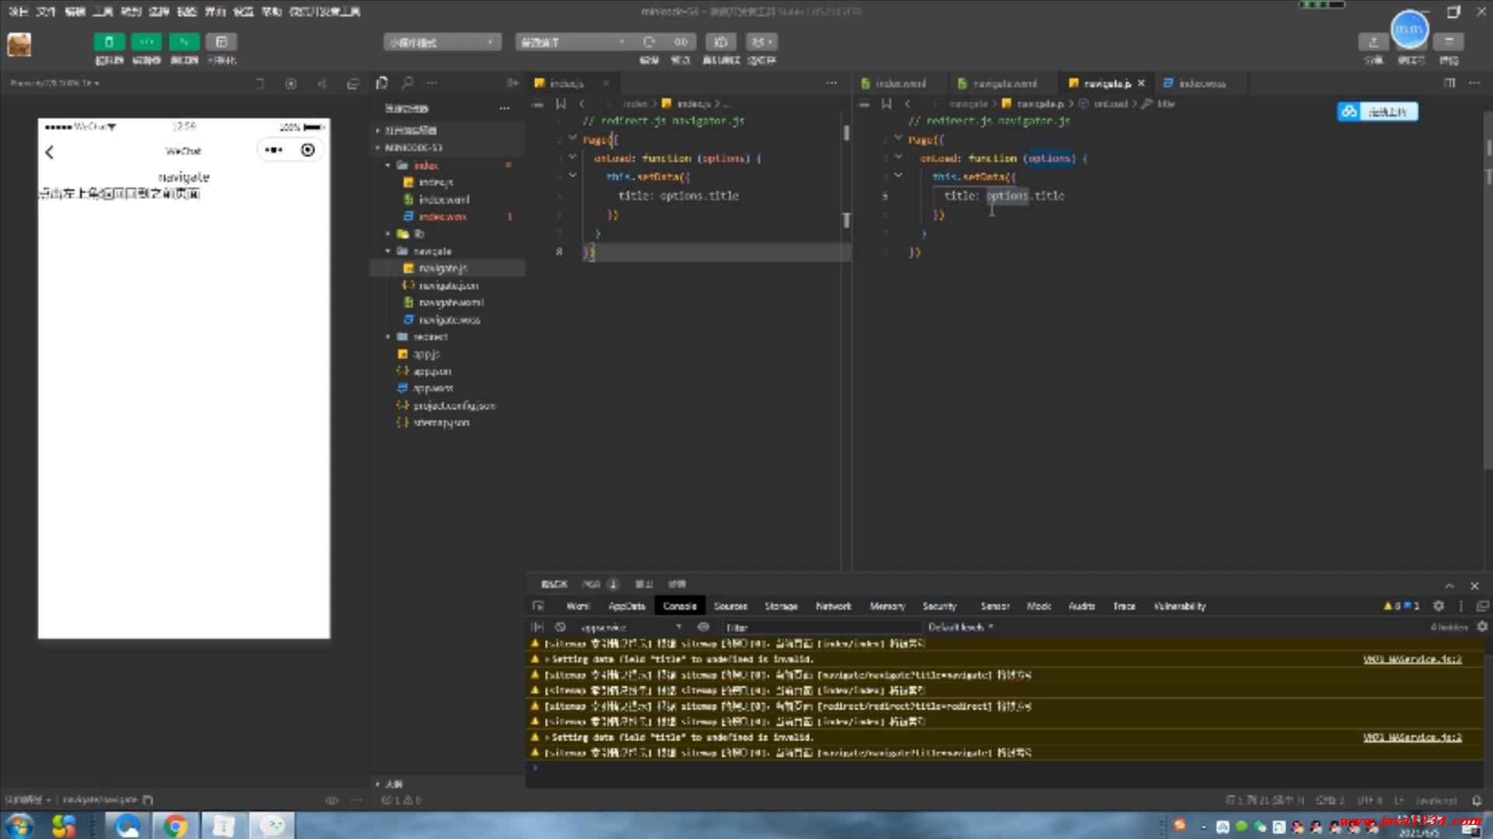Click the simulator capsule menu dots
The height and width of the screenshot is (839, 1493).
[x=274, y=150]
